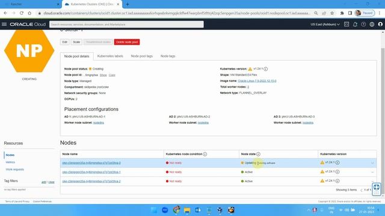Image resolution: width=385 pixels, height=216 pixels.
Task: Click the Scale button
Action: tap(76, 42)
